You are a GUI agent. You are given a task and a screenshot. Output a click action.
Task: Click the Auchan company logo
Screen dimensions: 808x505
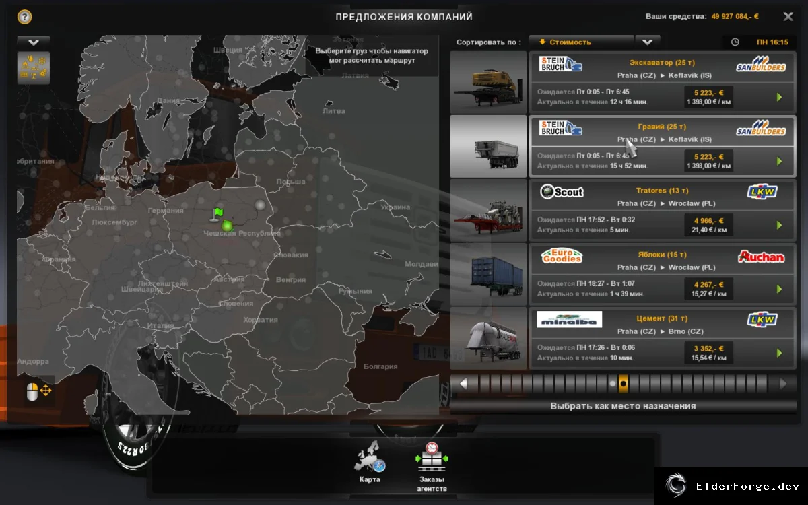[762, 257]
